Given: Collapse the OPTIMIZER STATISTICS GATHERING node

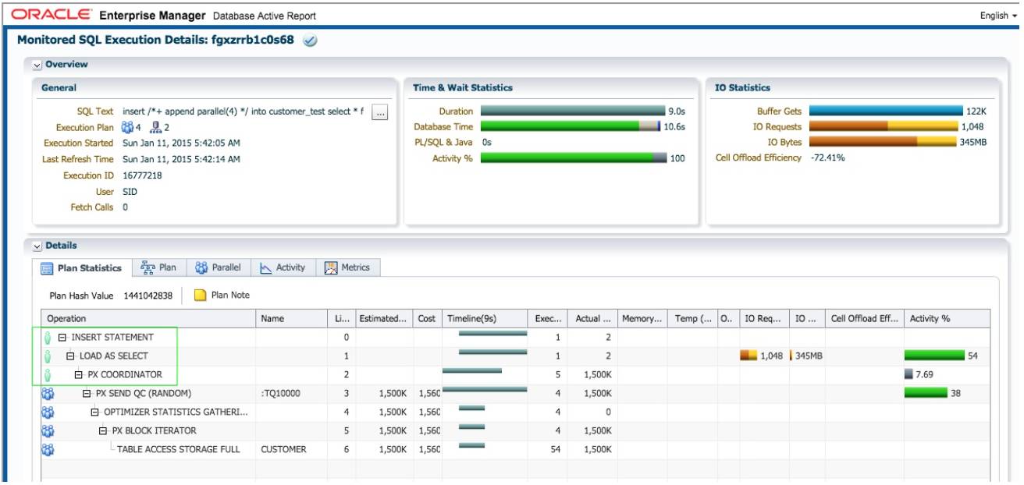Looking at the screenshot, I should click(x=95, y=412).
